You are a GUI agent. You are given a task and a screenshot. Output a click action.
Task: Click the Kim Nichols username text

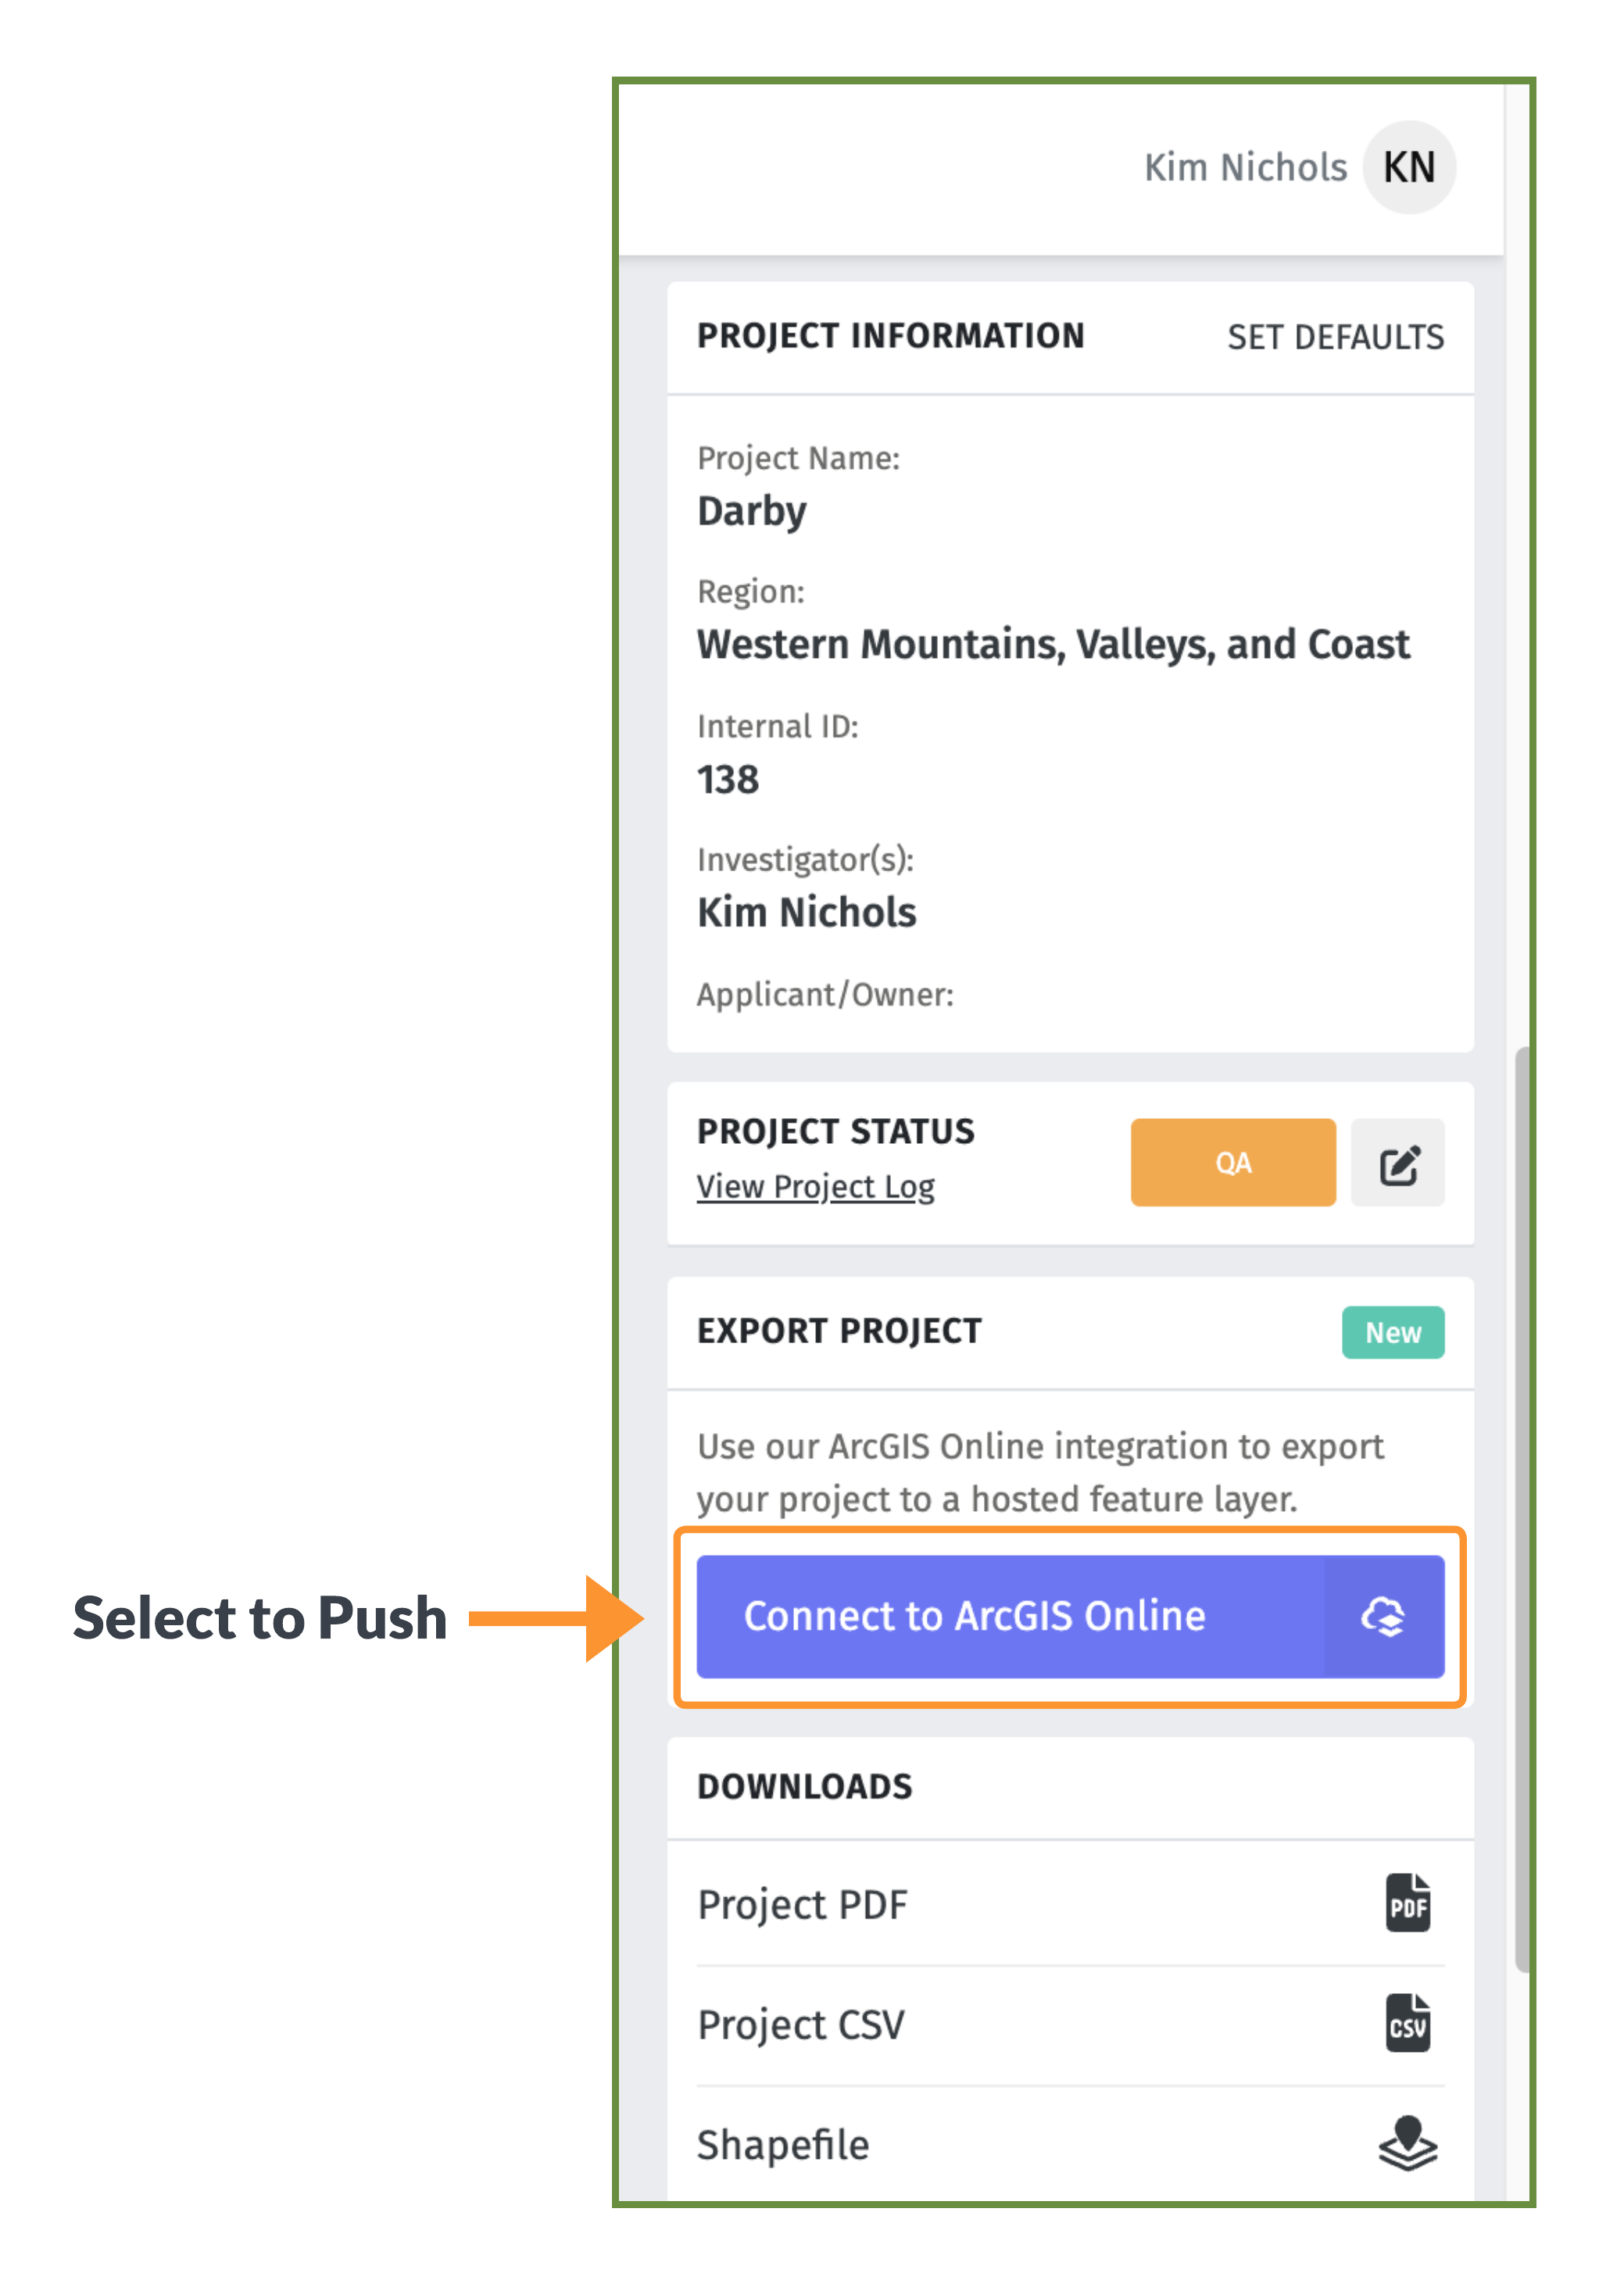point(1245,167)
